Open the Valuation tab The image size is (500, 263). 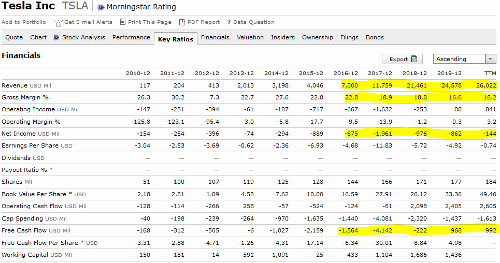[x=250, y=37]
